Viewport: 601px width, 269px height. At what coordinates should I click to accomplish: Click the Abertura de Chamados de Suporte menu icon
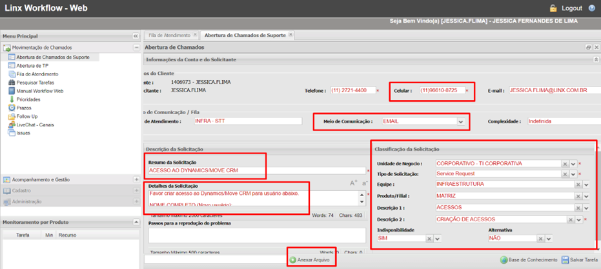12,57
